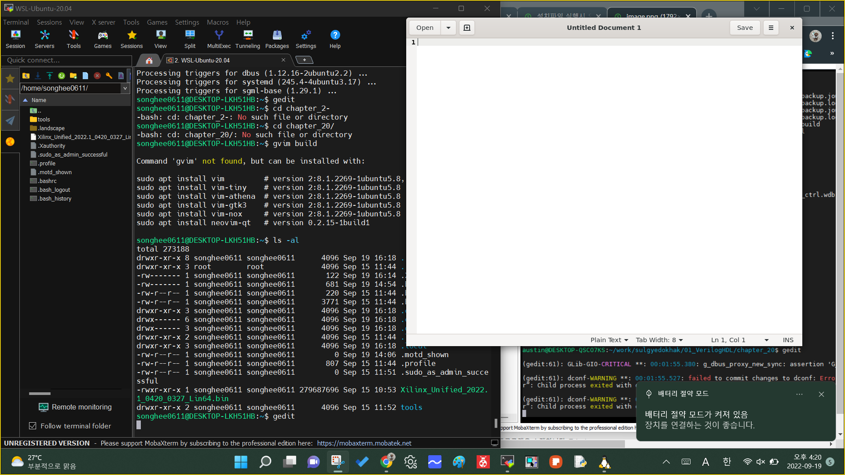845x475 pixels.
Task: Open the View toolbar icon
Action: [x=161, y=39]
